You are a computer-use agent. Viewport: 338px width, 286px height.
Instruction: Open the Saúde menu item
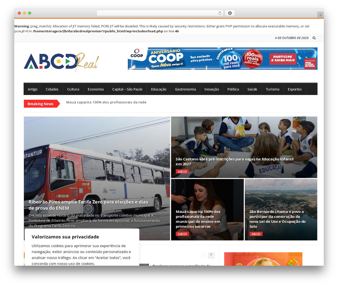pyautogui.click(x=252, y=89)
